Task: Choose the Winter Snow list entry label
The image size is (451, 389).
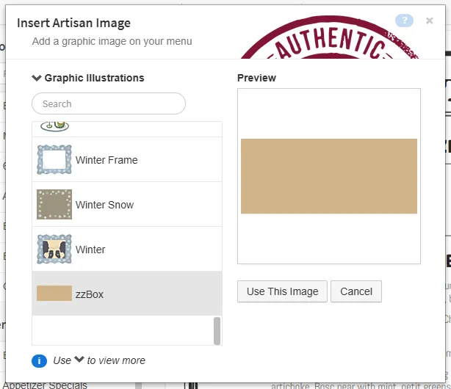Action: pyautogui.click(x=104, y=205)
